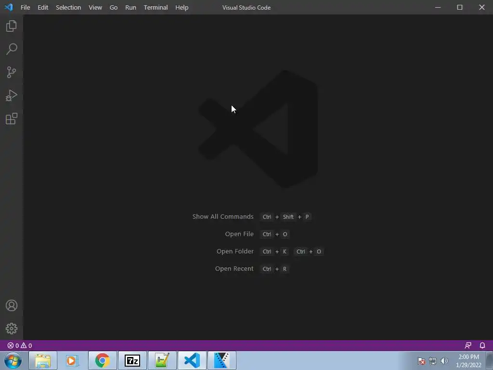
Task: Click the feedback icon in the status bar
Action: click(468, 345)
